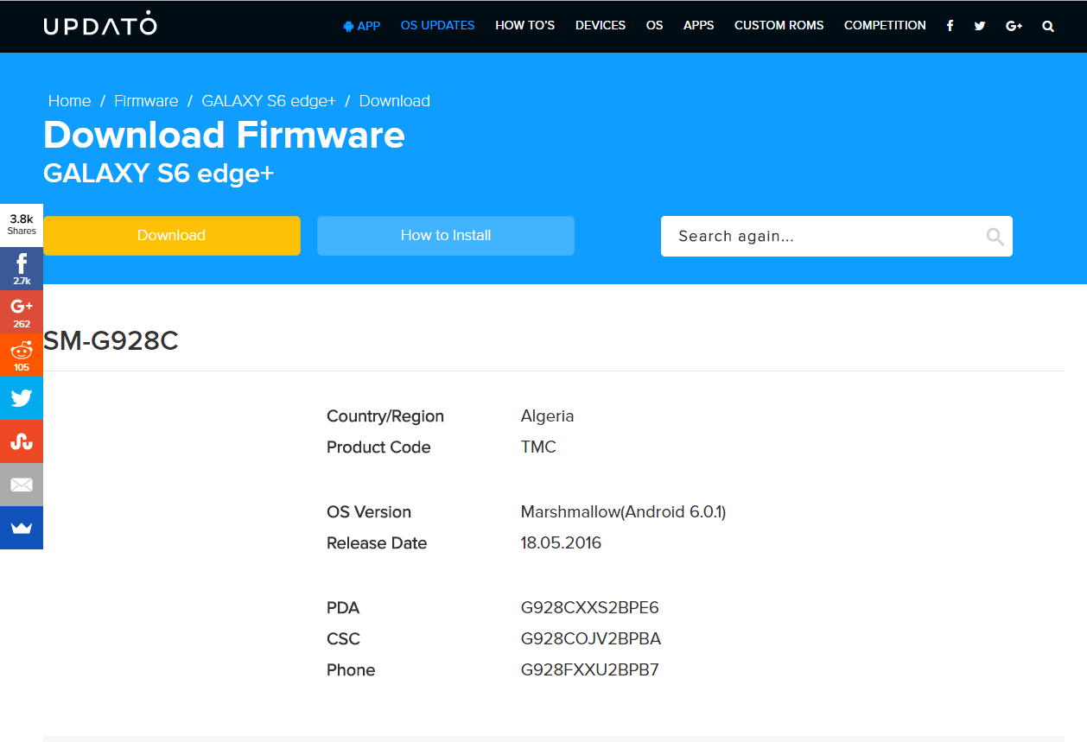1087x742 pixels.
Task: Click the magnifier inside Search again box
Action: (995, 237)
